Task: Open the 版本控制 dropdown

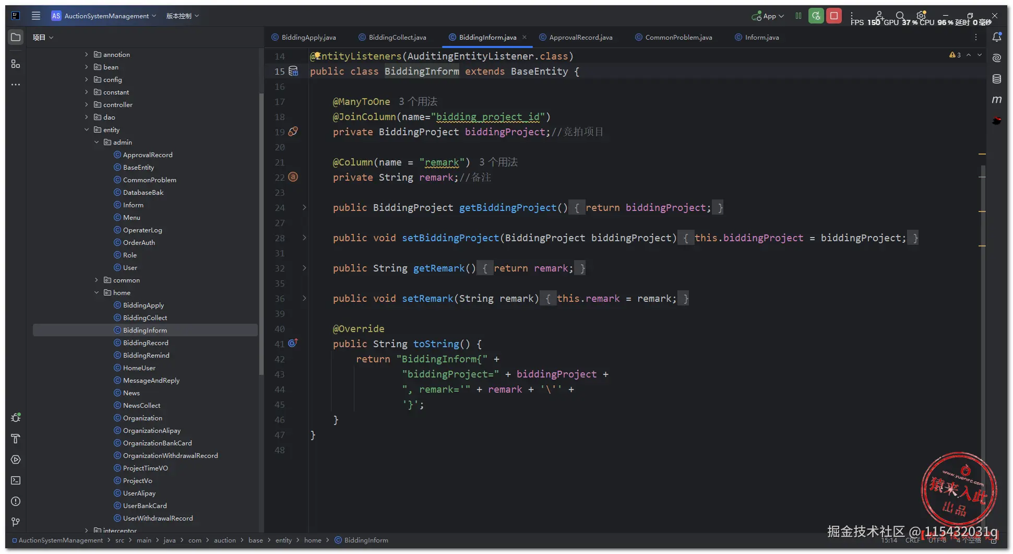Action: click(183, 16)
